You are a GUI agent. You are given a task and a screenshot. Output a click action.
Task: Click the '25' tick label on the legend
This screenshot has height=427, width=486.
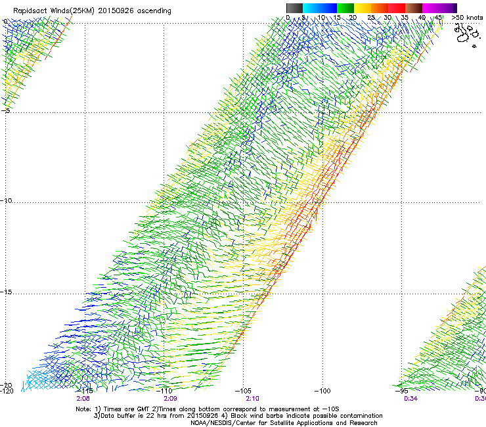click(371, 18)
